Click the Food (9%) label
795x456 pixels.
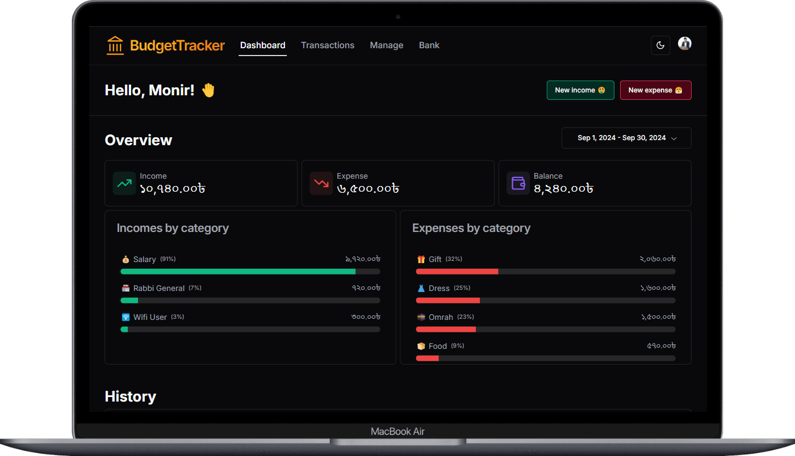(x=446, y=346)
